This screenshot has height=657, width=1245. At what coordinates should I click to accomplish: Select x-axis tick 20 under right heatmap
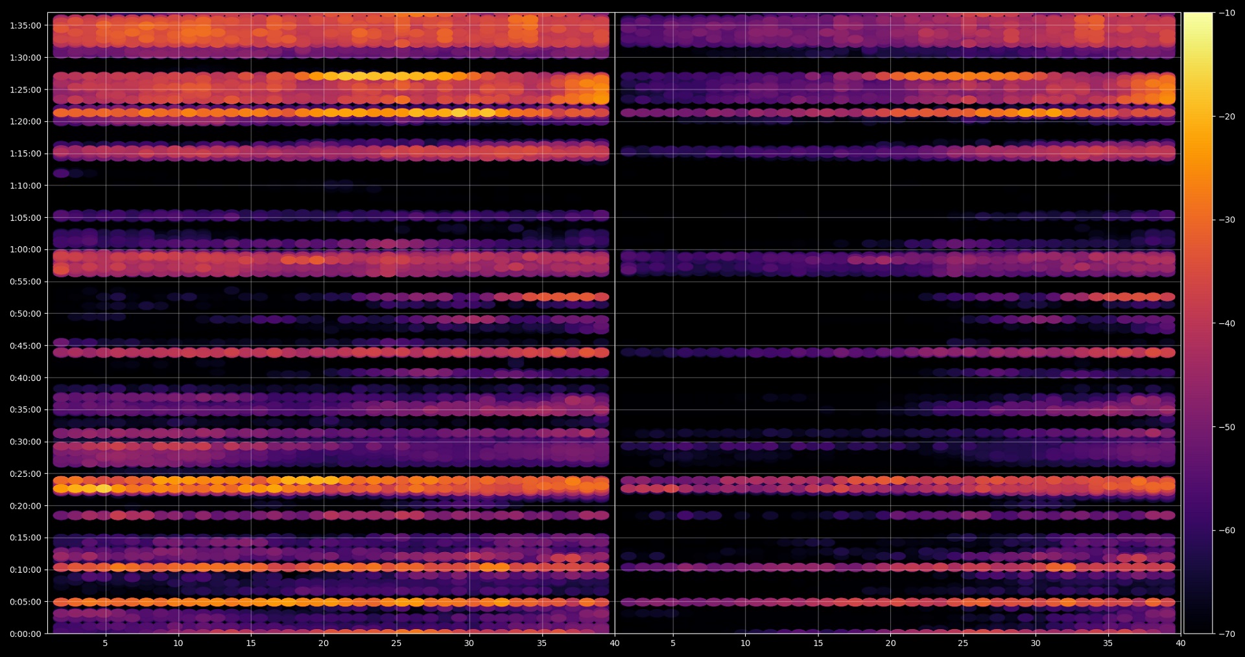pos(891,643)
